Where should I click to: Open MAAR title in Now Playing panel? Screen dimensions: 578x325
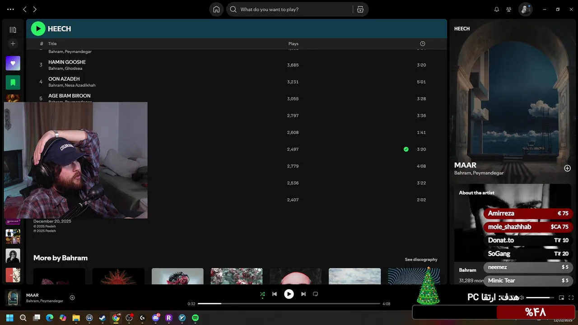pos(465,165)
